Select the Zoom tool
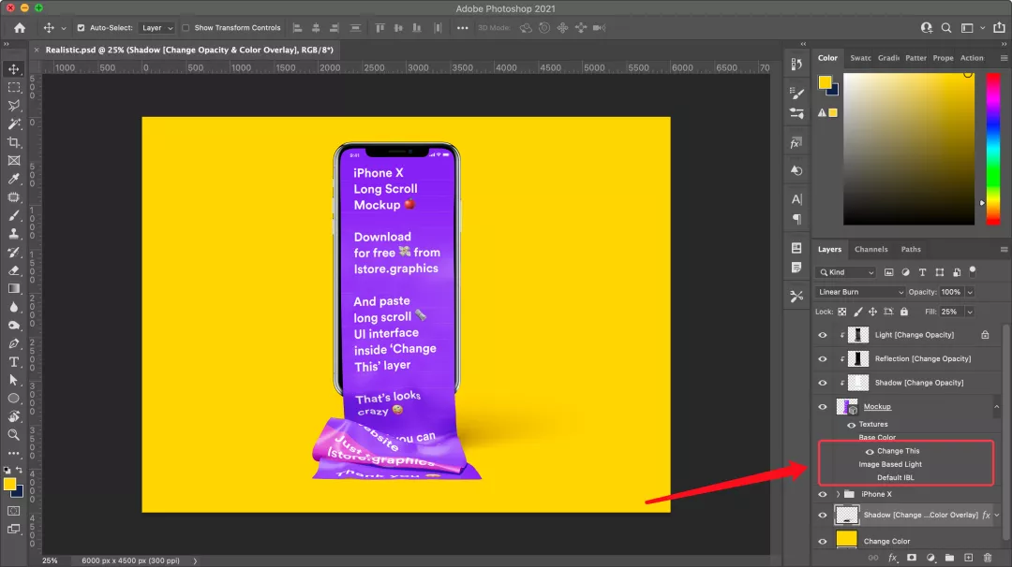The height and width of the screenshot is (567, 1012). (x=14, y=435)
